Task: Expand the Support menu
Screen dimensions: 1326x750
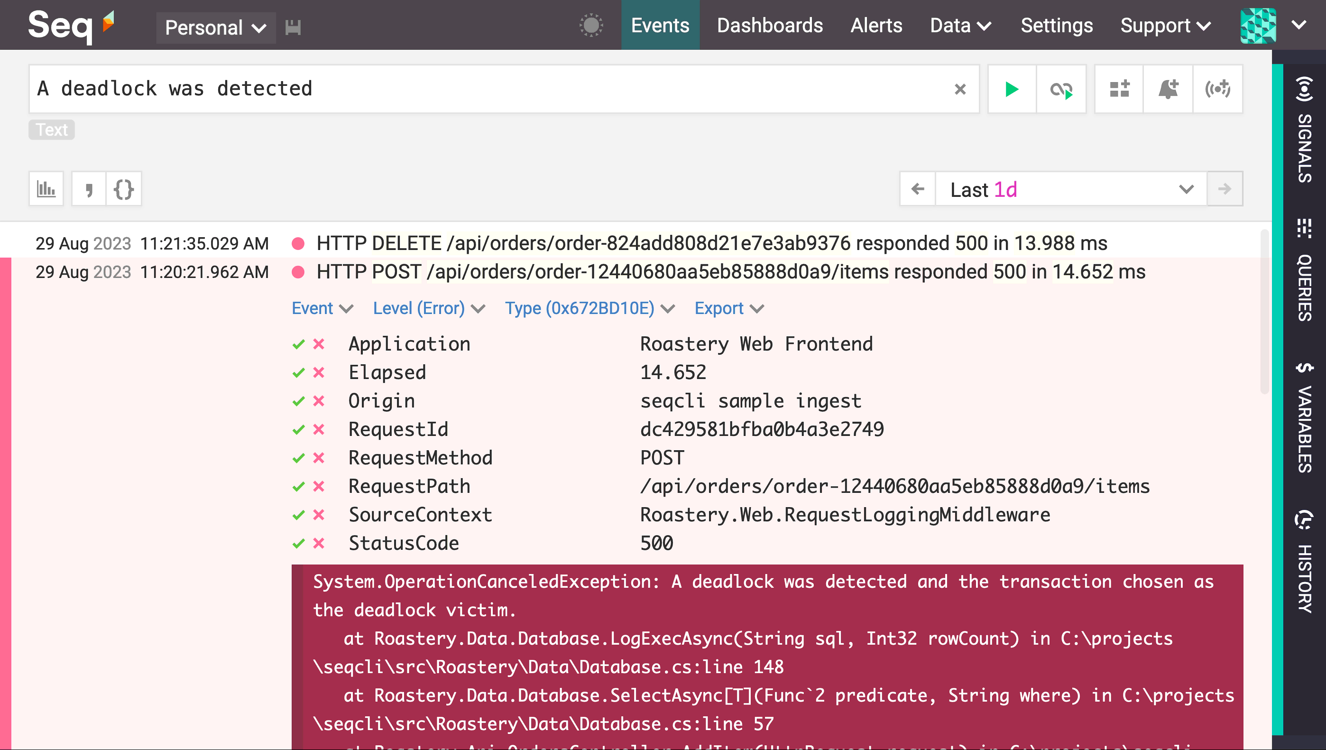Action: (x=1166, y=25)
